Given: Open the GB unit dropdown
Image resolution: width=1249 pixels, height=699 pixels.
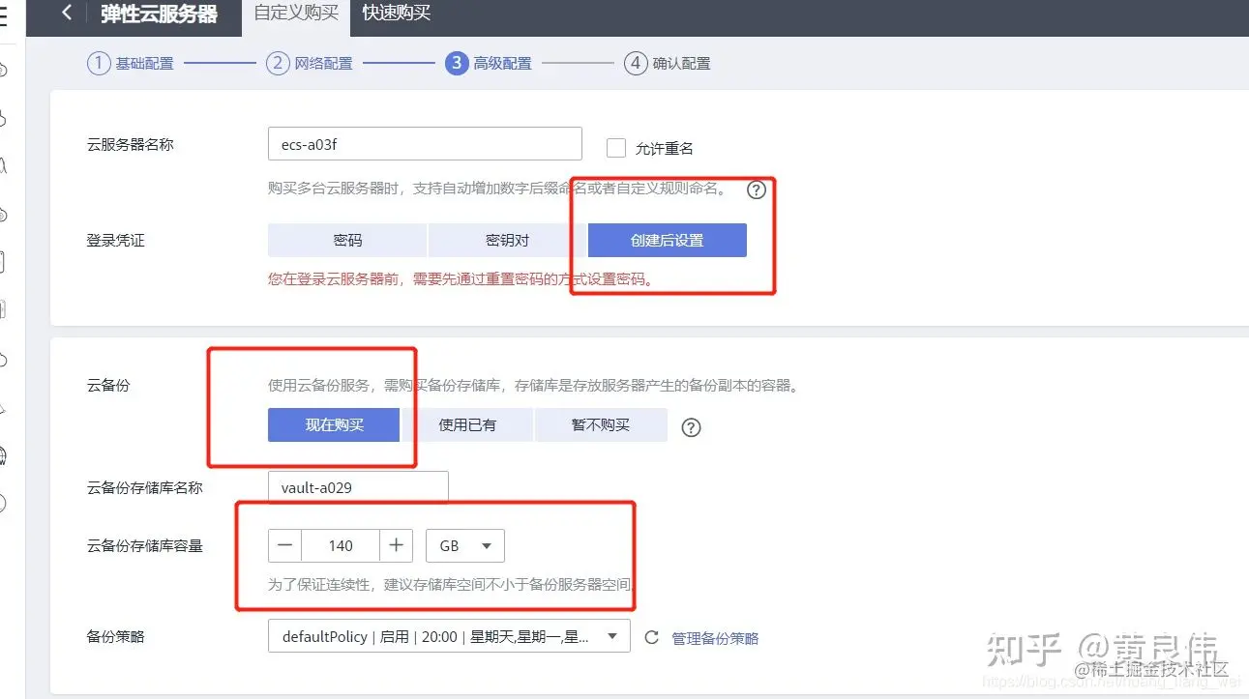Looking at the screenshot, I should [x=465, y=545].
